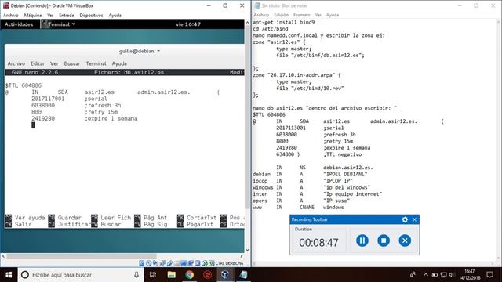Open terminal Terminal menu
The width and height of the screenshot is (502, 282).
(96, 63)
